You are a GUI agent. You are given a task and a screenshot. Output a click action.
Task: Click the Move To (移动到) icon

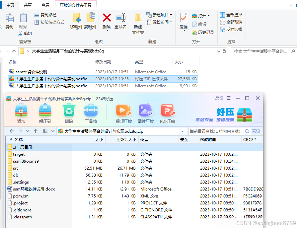coord(76,18)
